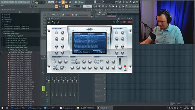
Task: Toggle Amp Modifier on switch in Nexus
Action: click(x=116, y=33)
